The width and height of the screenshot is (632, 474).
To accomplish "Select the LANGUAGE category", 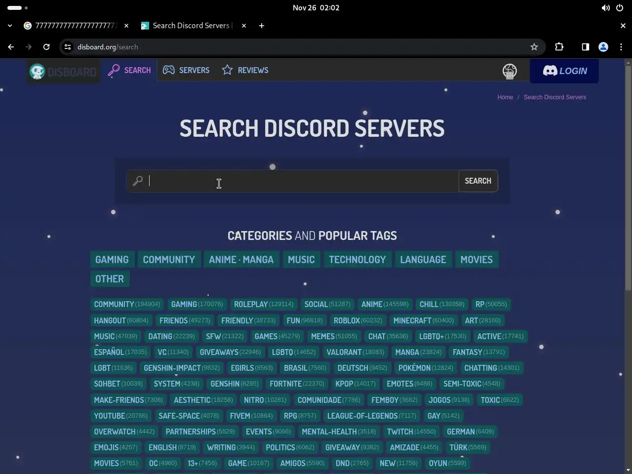I will 423,260.
